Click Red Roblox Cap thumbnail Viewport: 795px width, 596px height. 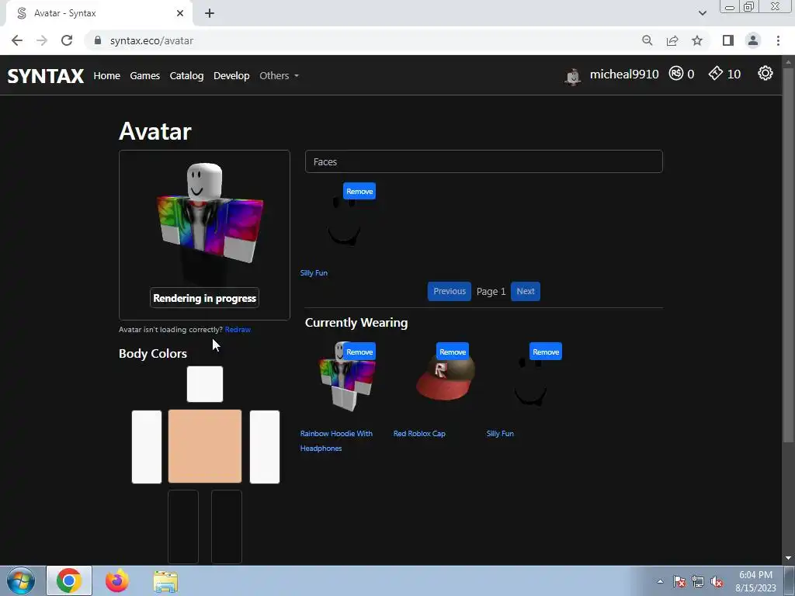tap(445, 376)
